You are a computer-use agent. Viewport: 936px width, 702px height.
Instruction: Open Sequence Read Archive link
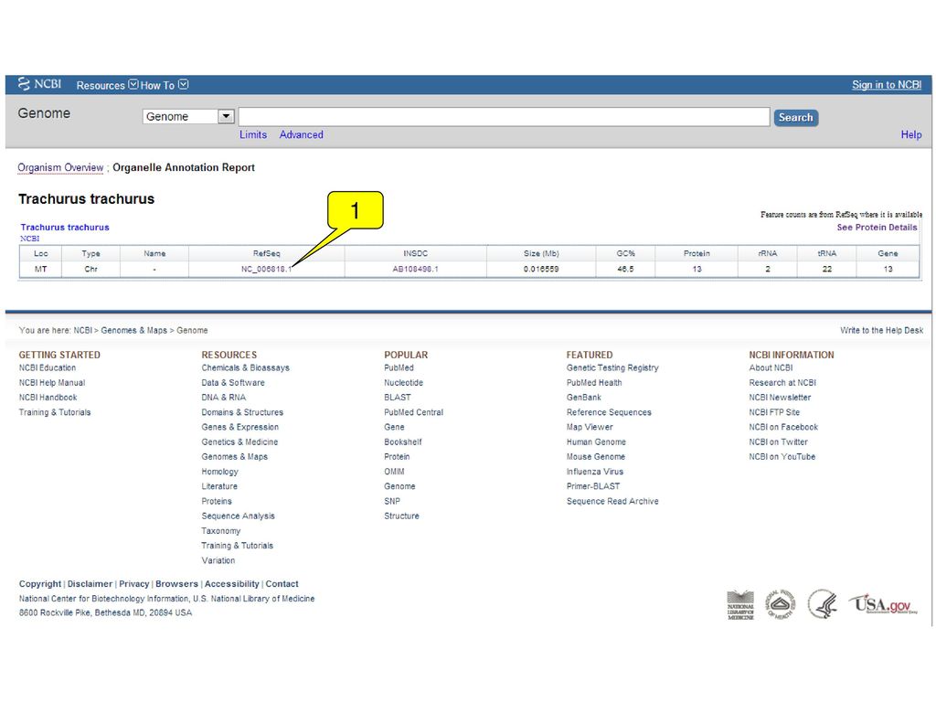click(x=612, y=502)
